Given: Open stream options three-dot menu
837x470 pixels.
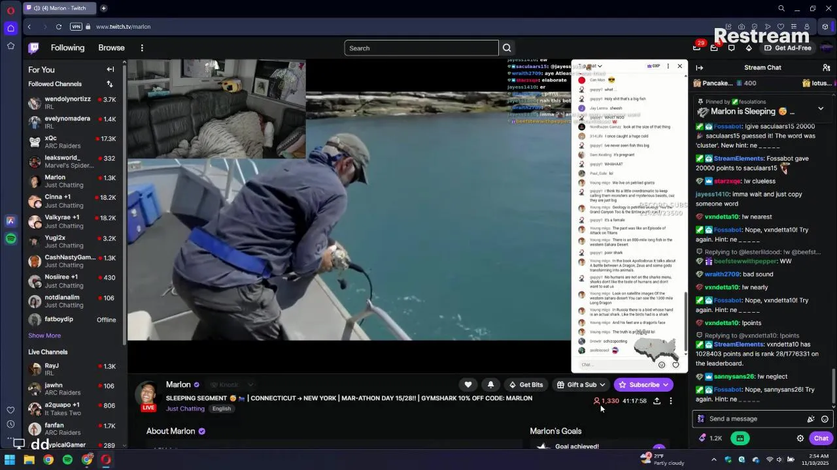Looking at the screenshot, I should [x=670, y=401].
